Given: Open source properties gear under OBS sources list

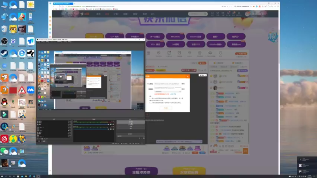Looking at the screenshot, I should 42,139.
